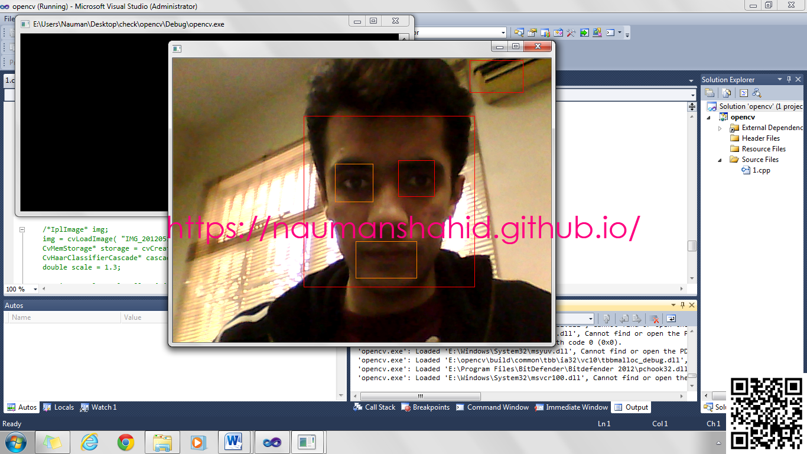Close the Output panel
807x454 pixels.
(x=692, y=305)
